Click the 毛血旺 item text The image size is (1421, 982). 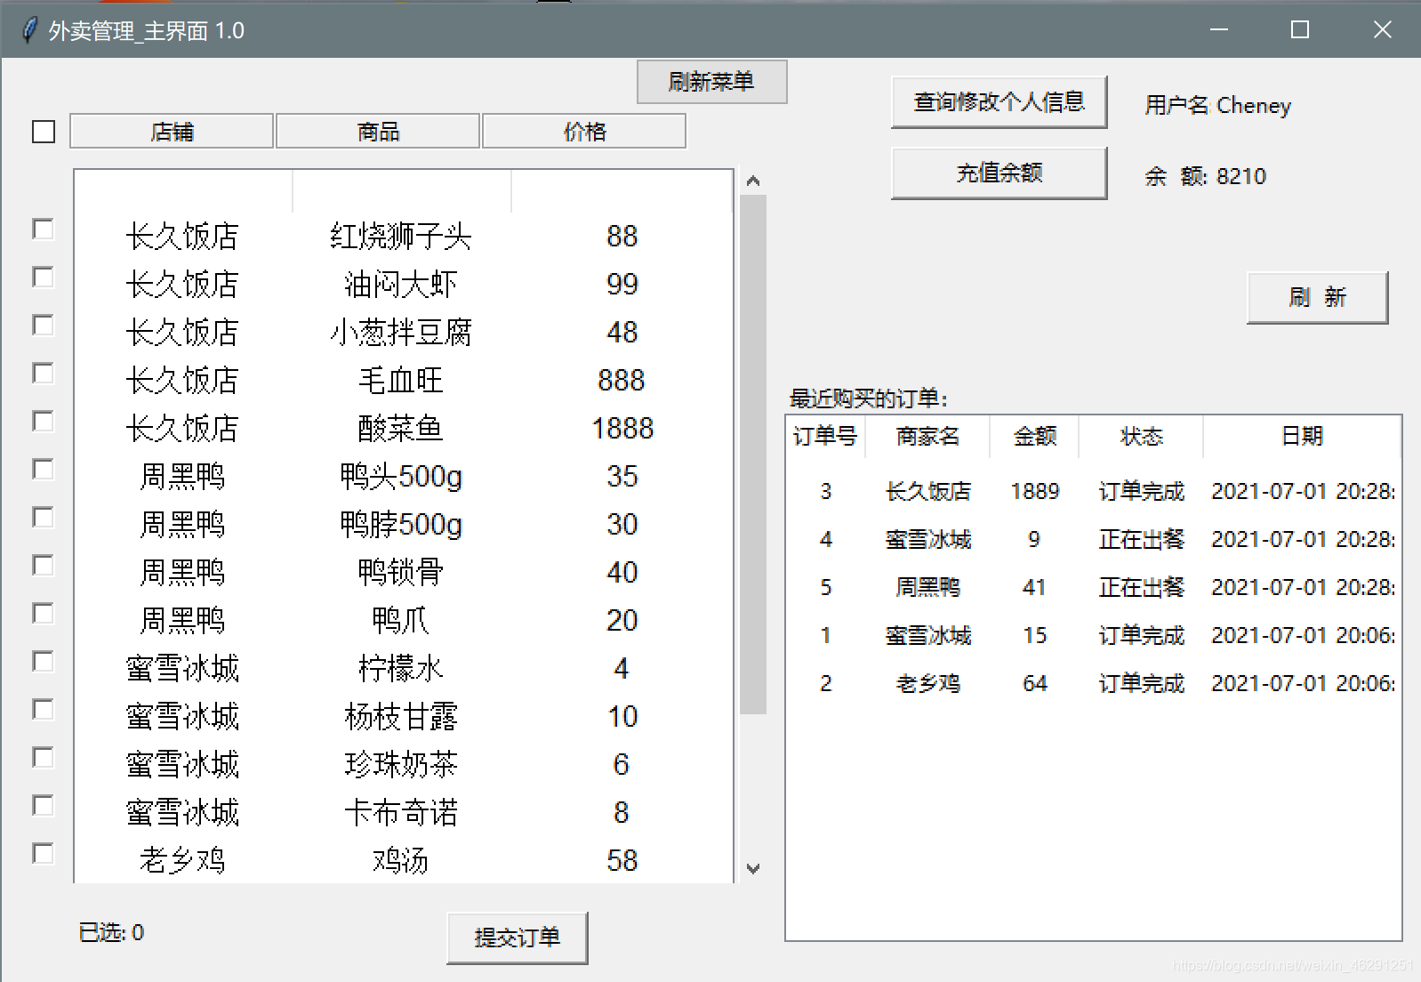(400, 381)
